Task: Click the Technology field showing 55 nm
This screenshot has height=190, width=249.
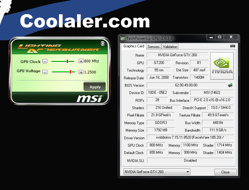Action: coord(159,70)
